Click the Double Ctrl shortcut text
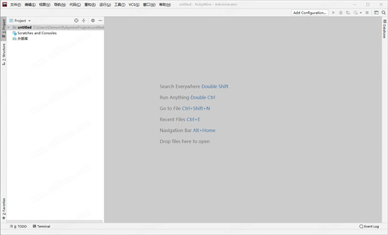The height and width of the screenshot is (235, 388). tap(202, 97)
